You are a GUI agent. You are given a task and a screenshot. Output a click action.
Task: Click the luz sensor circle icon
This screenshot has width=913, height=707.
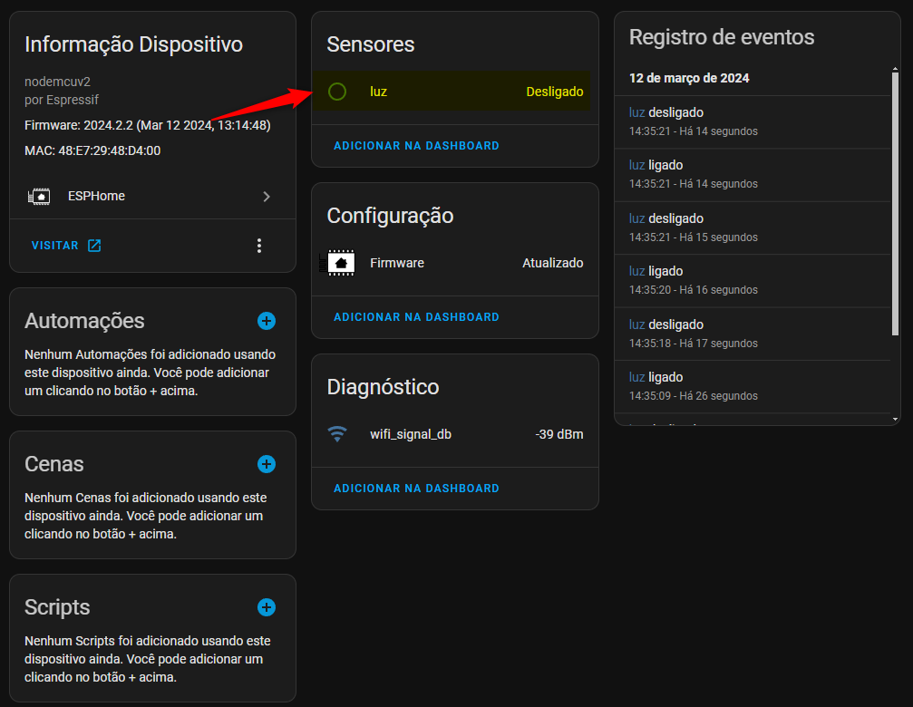point(337,92)
